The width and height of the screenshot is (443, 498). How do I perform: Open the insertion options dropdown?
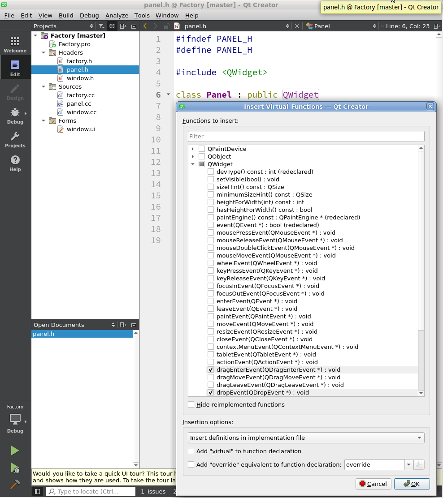pyautogui.click(x=306, y=438)
